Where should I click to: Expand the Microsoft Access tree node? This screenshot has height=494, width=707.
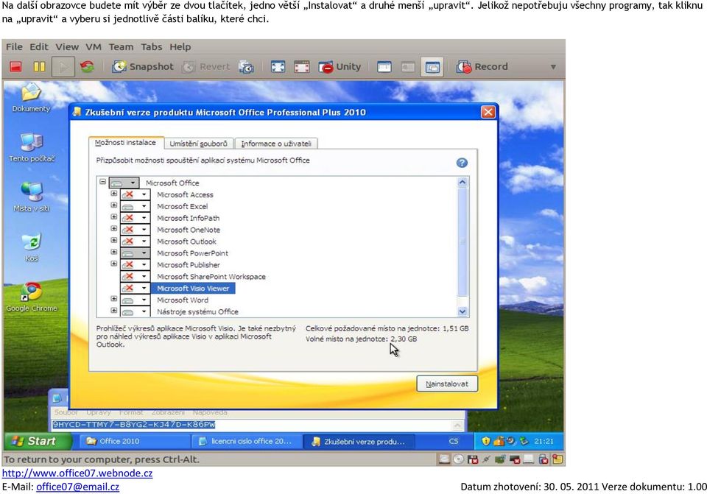click(114, 194)
